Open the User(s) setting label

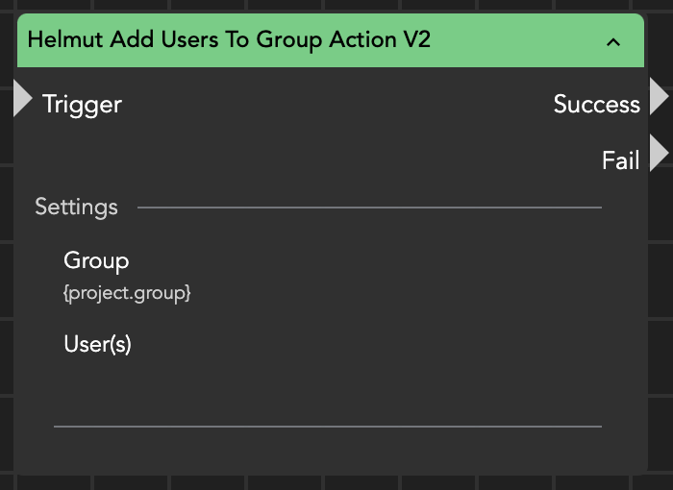(97, 344)
